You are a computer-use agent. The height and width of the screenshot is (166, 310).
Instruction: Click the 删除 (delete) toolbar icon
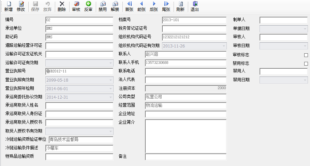click(62, 6)
